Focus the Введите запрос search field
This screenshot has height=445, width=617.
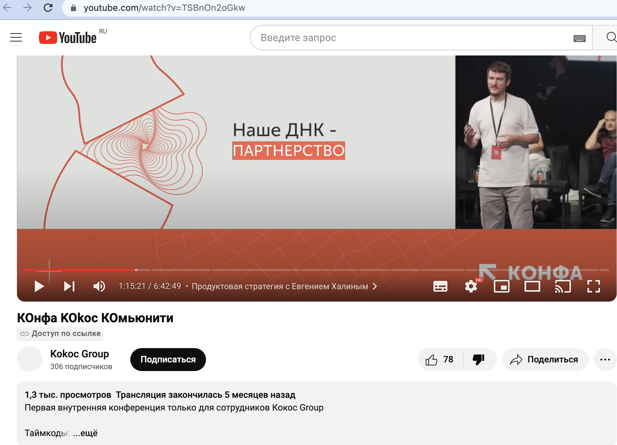pyautogui.click(x=412, y=38)
